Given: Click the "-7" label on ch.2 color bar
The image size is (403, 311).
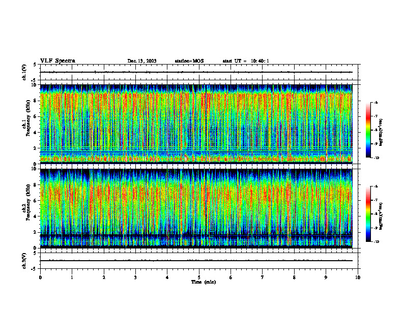Looking at the screenshot, I should [x=376, y=200].
